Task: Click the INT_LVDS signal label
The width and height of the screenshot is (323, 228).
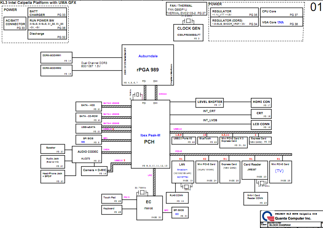Action: tap(210, 120)
